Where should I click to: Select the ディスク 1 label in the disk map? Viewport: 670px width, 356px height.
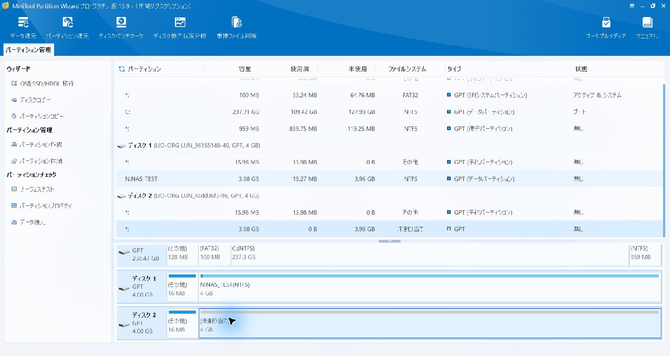click(x=142, y=287)
